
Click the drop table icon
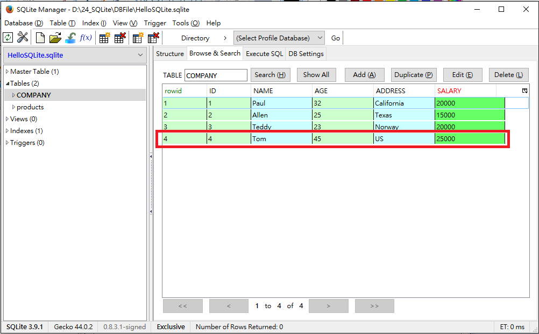119,37
